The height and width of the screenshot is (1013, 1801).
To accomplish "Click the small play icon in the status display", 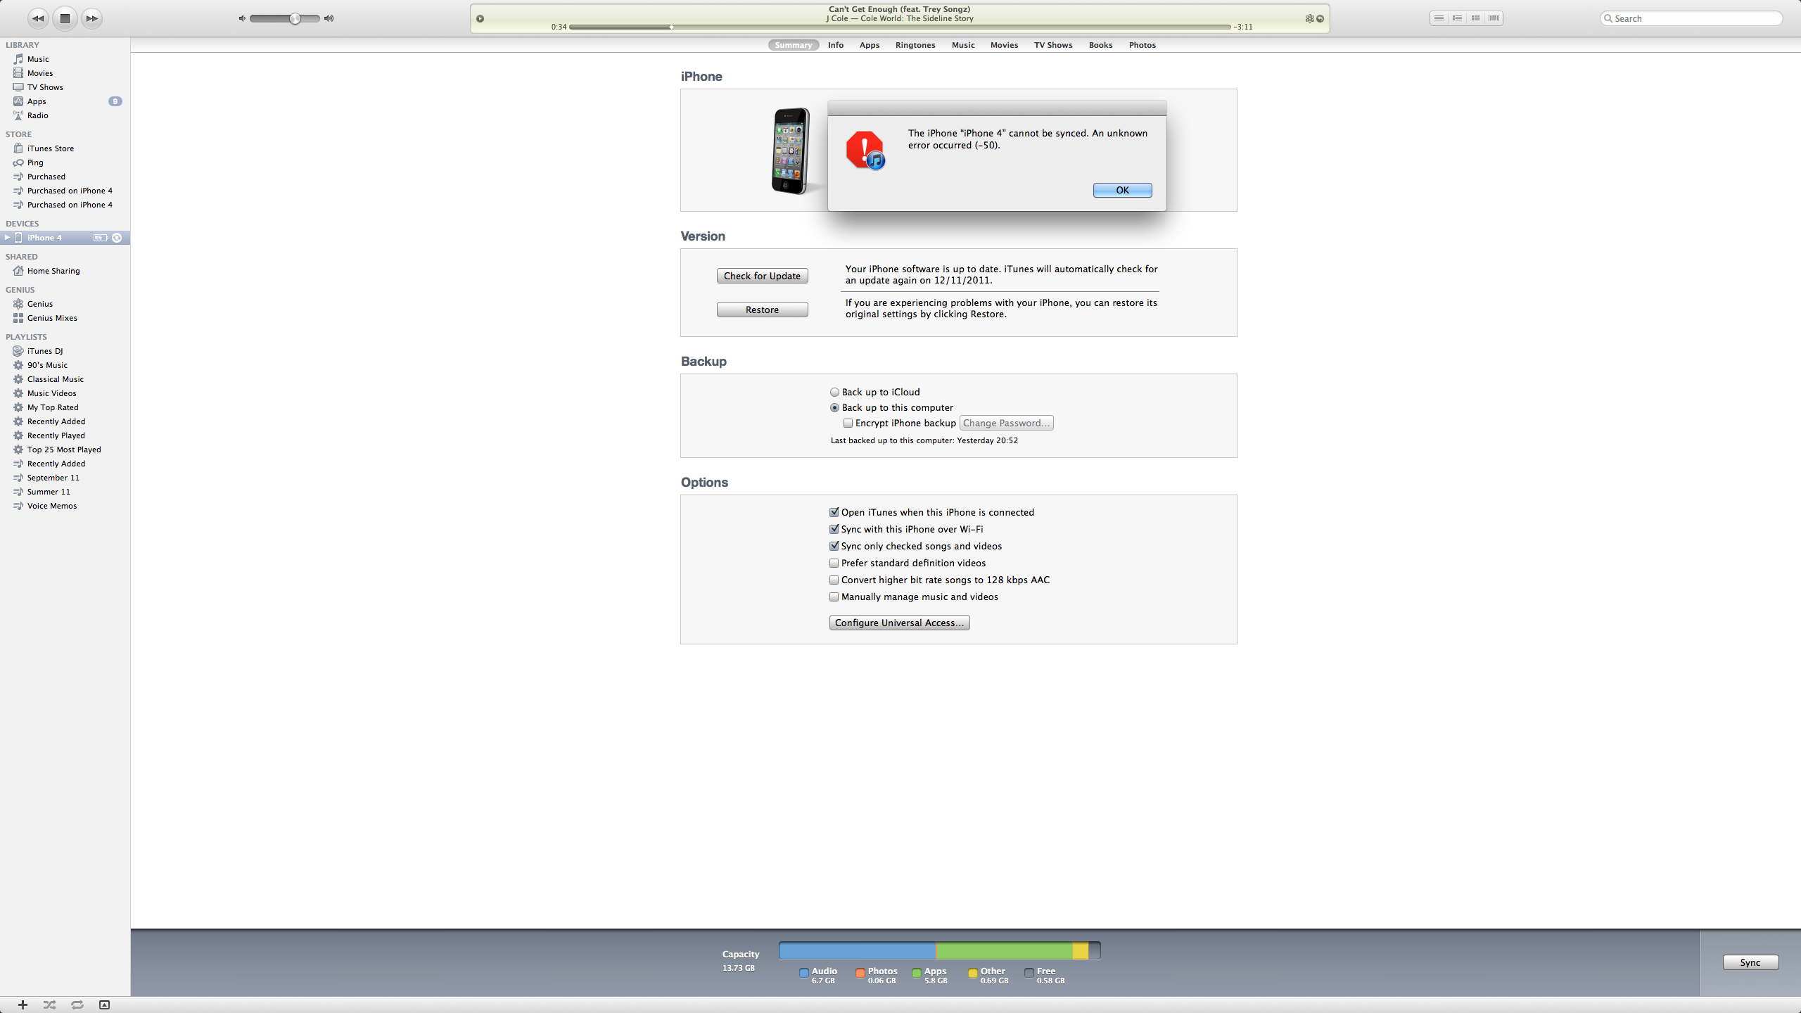I will pos(481,19).
